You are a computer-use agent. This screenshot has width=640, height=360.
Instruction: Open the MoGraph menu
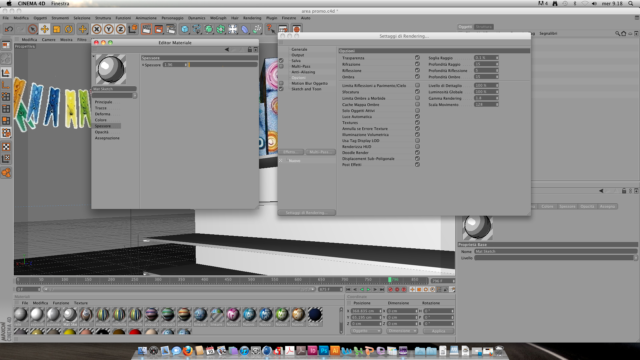coord(218,18)
